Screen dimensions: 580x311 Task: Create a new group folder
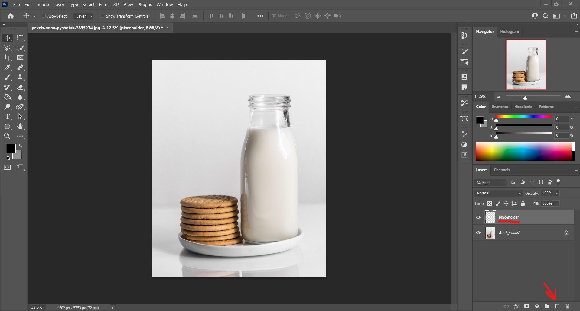pos(547,306)
